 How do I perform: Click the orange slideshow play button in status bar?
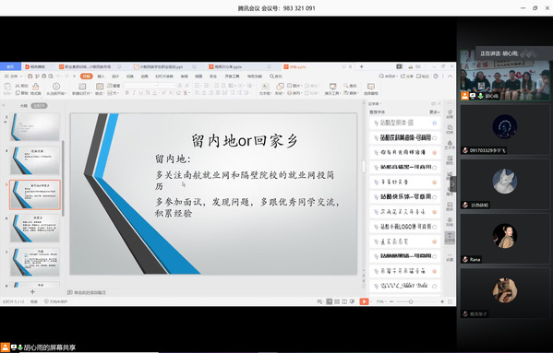pos(364,301)
